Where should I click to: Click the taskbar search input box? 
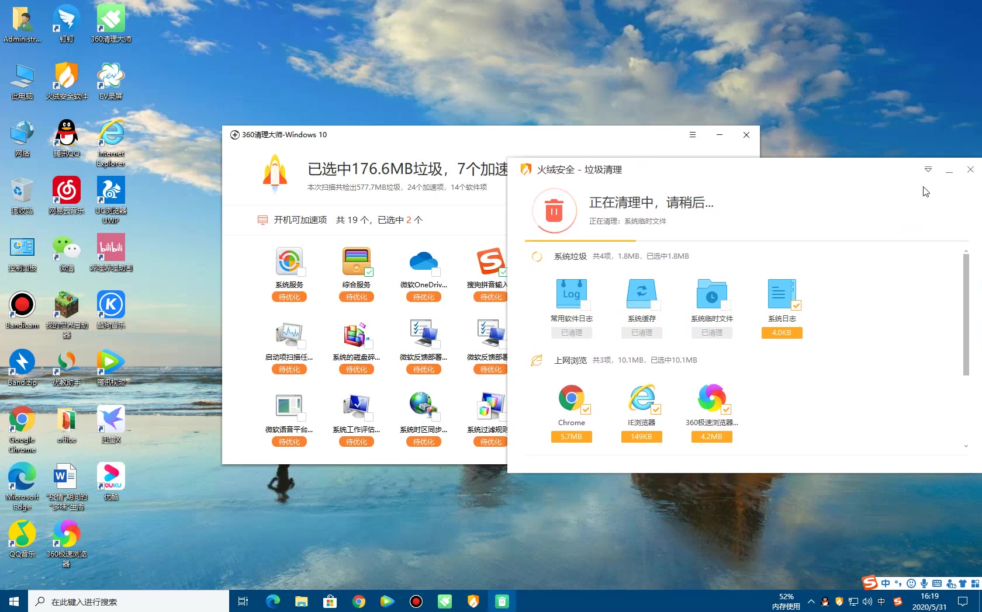coord(129,601)
